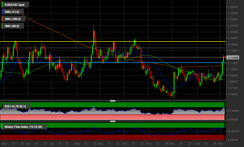Click the 1.20000 price axis label

(233, 7)
